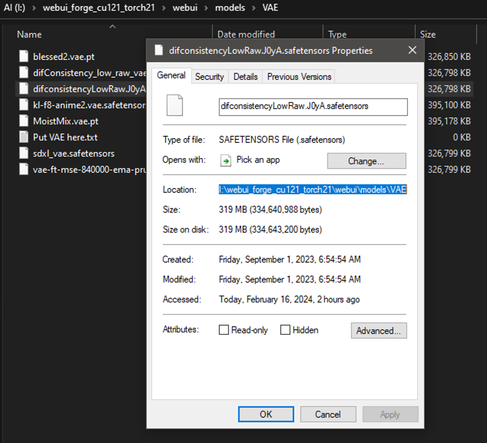Viewport: 487px width, 443px height.
Task: Click the disabled Apply button
Action: [x=390, y=414]
